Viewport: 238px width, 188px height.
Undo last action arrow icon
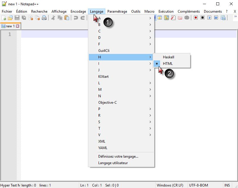point(76,18)
